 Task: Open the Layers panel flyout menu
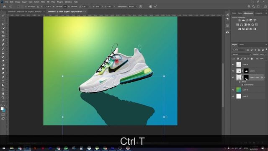click(266, 45)
